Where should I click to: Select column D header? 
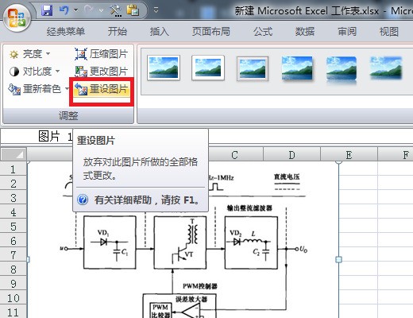click(x=291, y=155)
